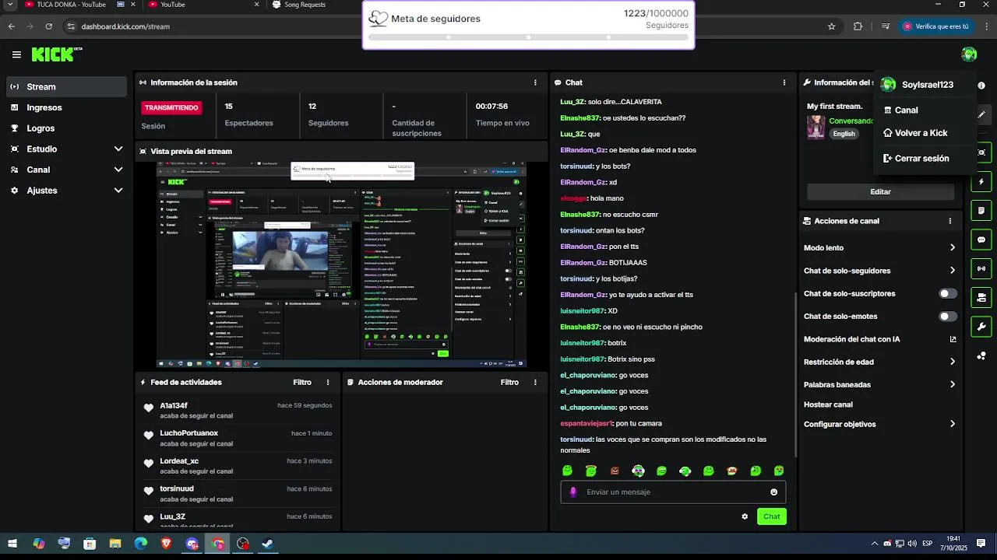Open Modo lento options chevron
The image size is (997, 560).
tap(953, 248)
